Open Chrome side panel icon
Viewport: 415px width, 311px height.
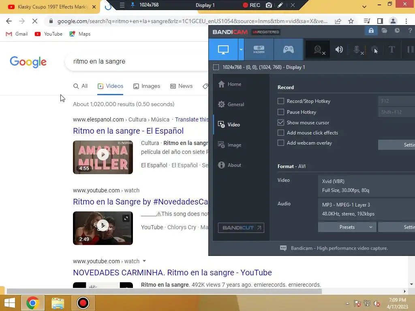click(x=380, y=21)
